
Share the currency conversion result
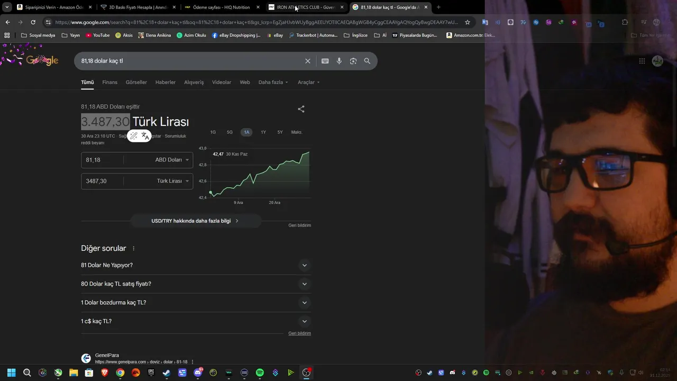[x=301, y=109]
